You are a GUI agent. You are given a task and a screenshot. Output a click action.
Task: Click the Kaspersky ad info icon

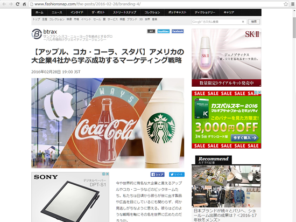[x=256, y=92]
